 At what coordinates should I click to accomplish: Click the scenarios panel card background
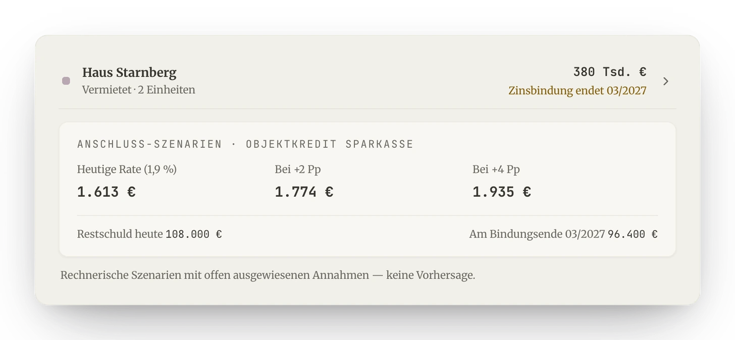[367, 189]
